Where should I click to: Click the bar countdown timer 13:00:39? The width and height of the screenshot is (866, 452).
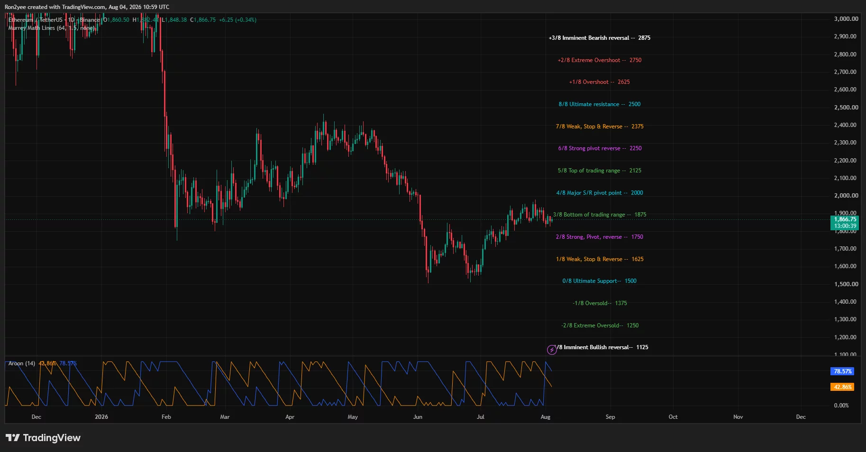pos(845,226)
